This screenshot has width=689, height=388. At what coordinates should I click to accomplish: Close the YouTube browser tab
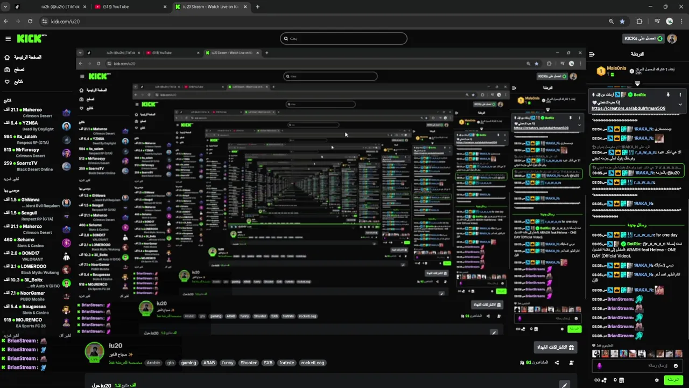pos(165,6)
